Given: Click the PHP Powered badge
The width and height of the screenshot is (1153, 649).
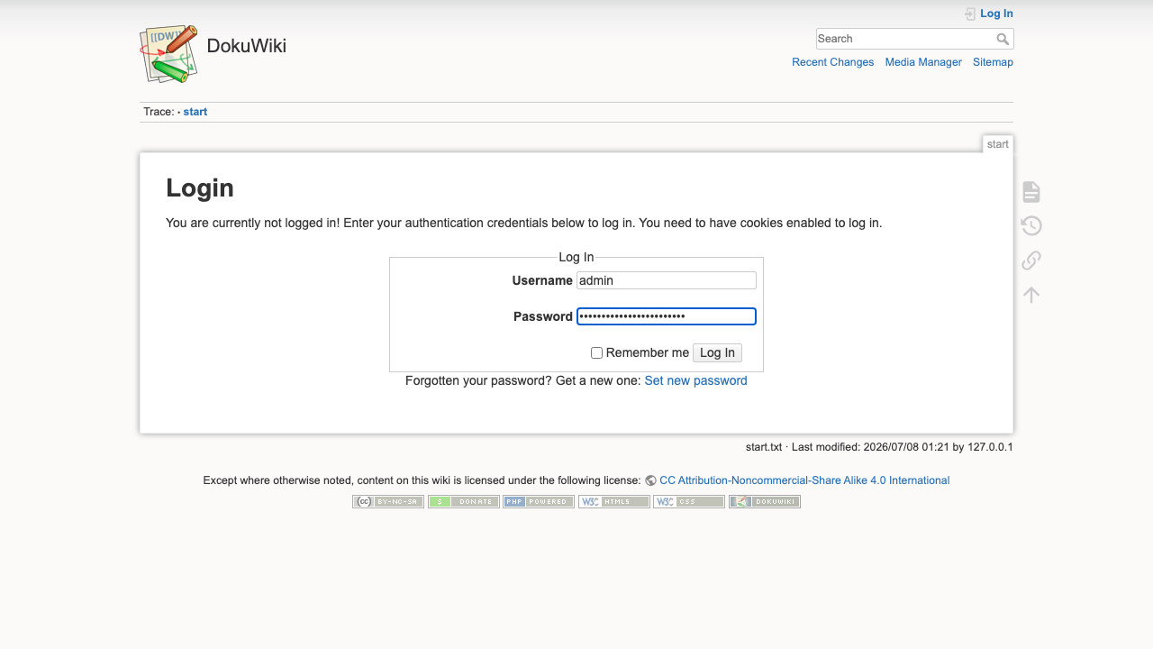Looking at the screenshot, I should pyautogui.click(x=539, y=502).
